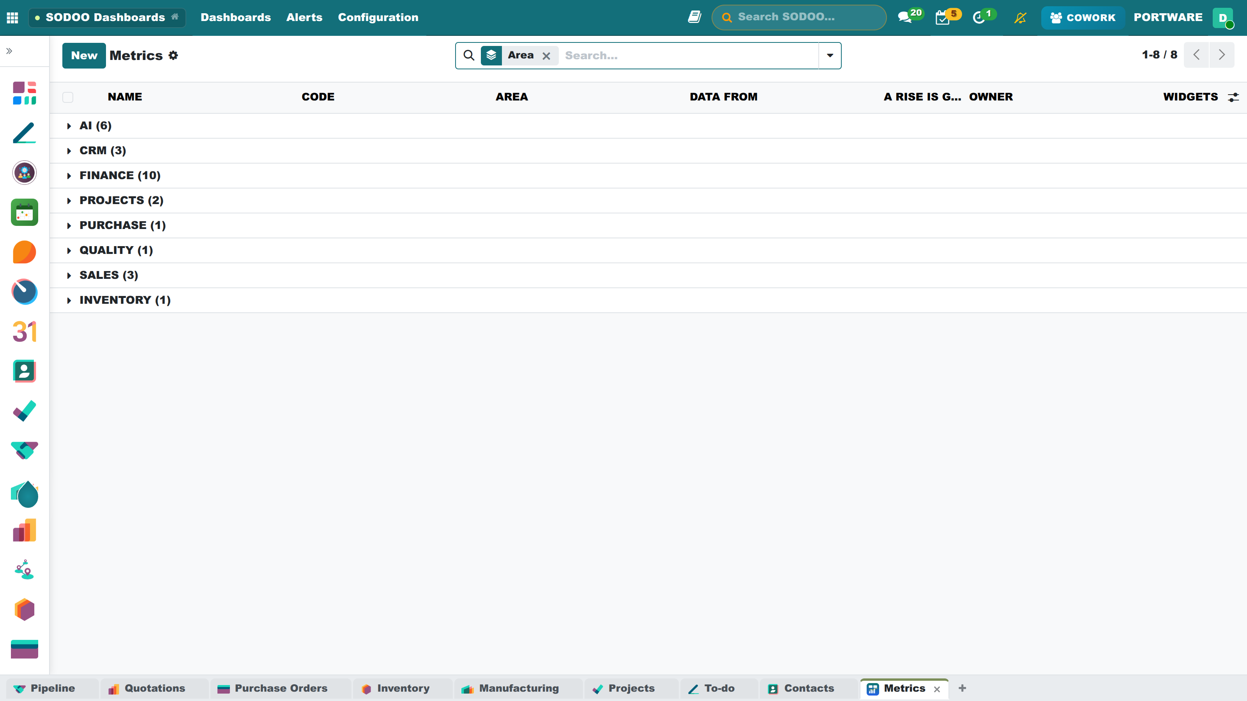Tick the select-all checkbox in table header
This screenshot has width=1247, height=701.
[68, 97]
